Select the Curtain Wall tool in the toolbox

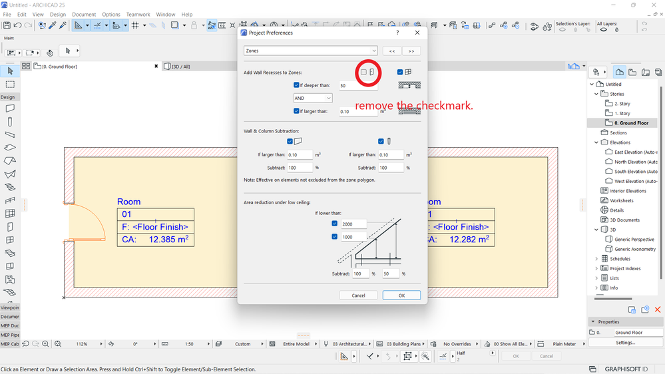coord(10,214)
